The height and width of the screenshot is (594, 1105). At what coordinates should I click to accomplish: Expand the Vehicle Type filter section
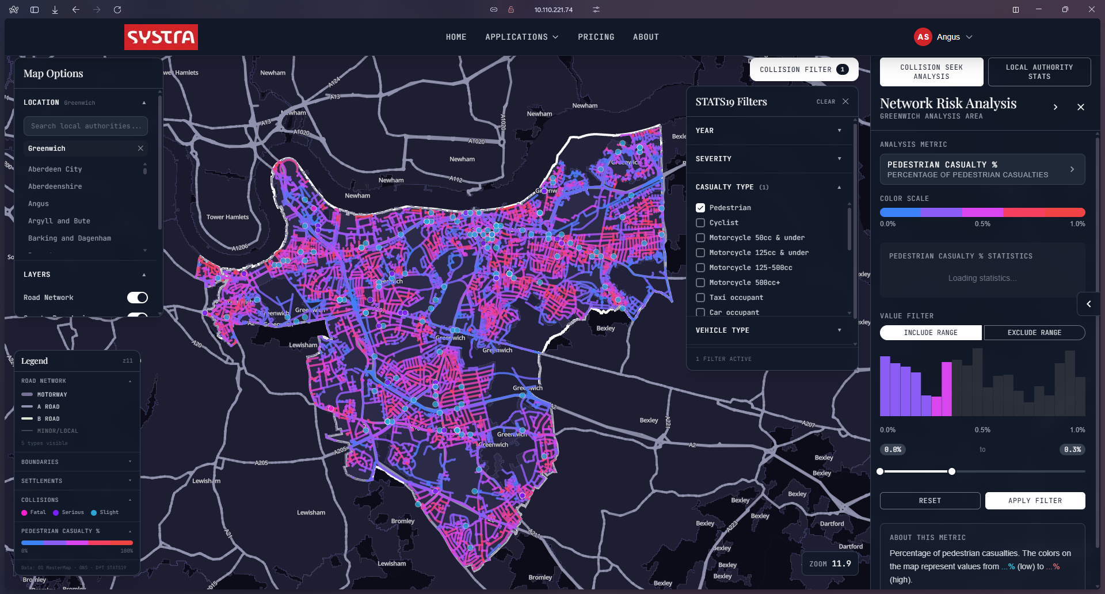[768, 330]
